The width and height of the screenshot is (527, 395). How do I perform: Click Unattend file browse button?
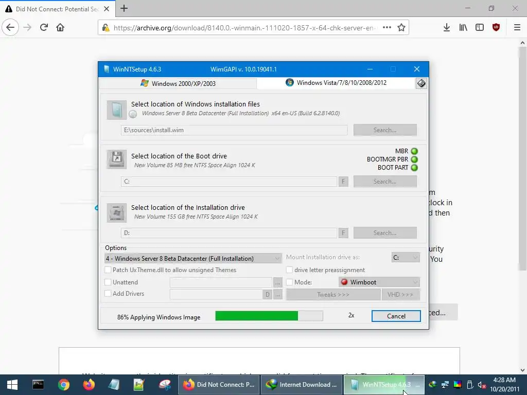coord(277,282)
